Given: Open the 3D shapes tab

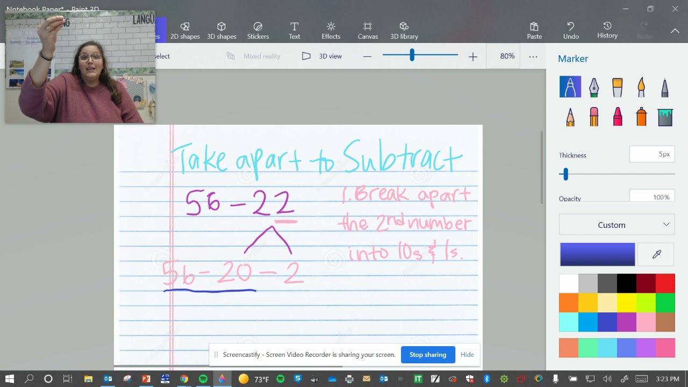Looking at the screenshot, I should (221, 31).
